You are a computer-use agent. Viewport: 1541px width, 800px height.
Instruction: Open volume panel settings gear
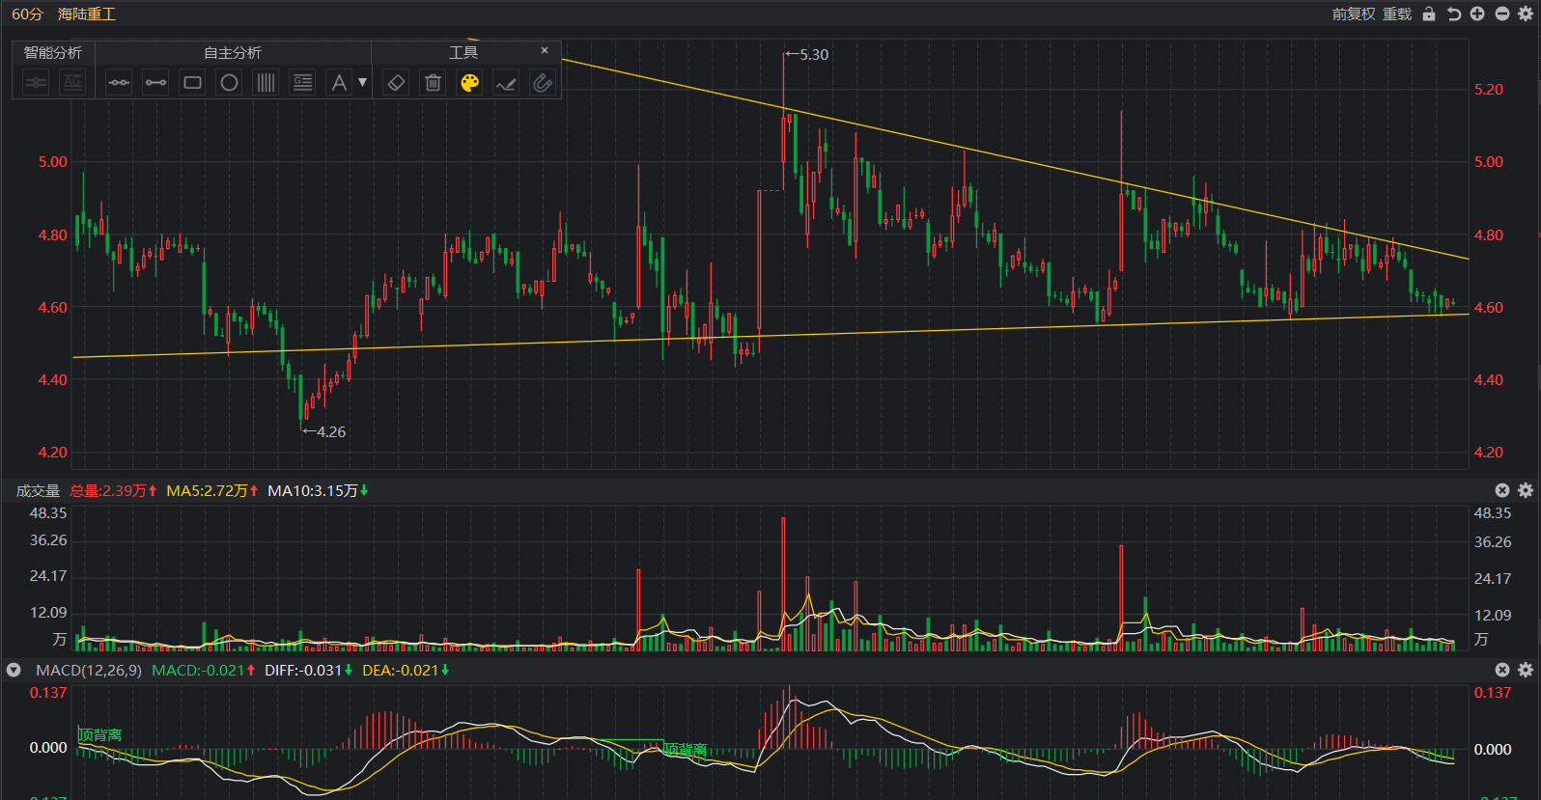click(1526, 490)
